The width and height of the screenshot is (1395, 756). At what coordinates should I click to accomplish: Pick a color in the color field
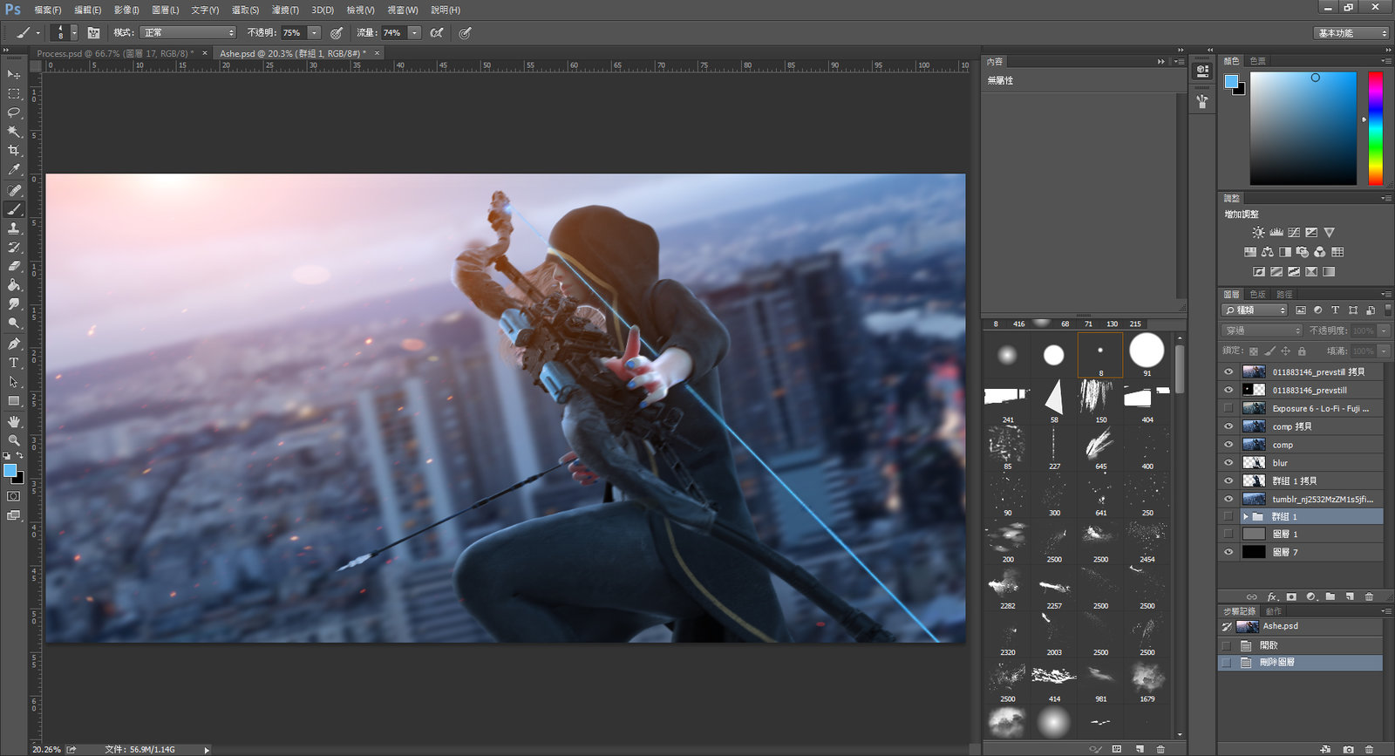click(1303, 128)
